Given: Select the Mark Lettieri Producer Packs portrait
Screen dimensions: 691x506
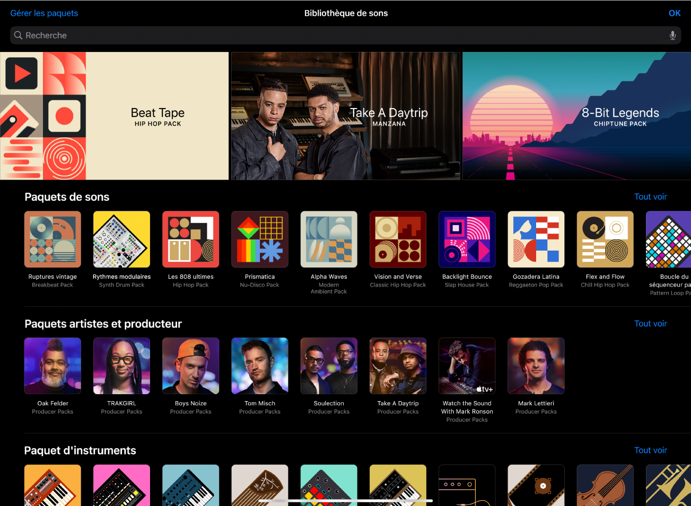Looking at the screenshot, I should click(x=536, y=366).
